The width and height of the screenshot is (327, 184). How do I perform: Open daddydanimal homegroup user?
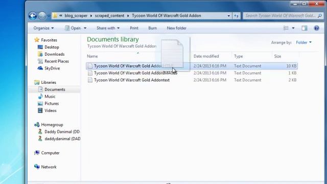point(62,139)
